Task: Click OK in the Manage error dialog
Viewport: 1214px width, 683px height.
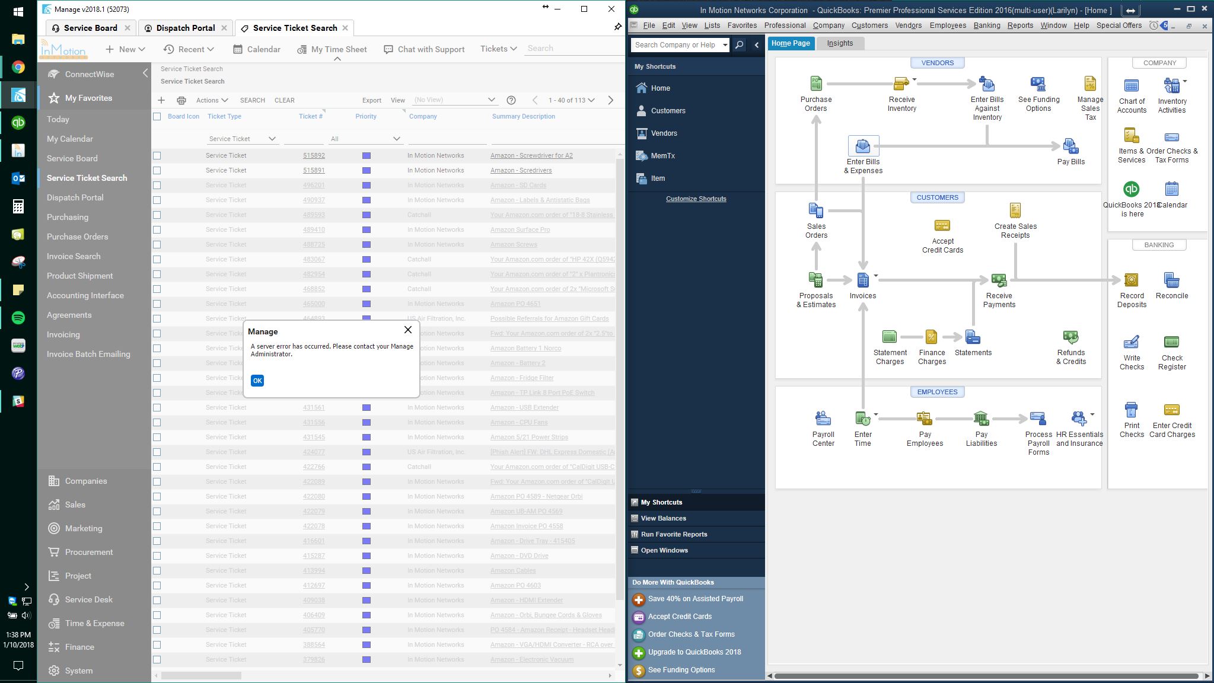Action: pyautogui.click(x=257, y=381)
